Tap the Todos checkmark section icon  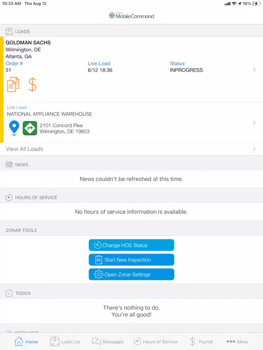(x=9, y=293)
